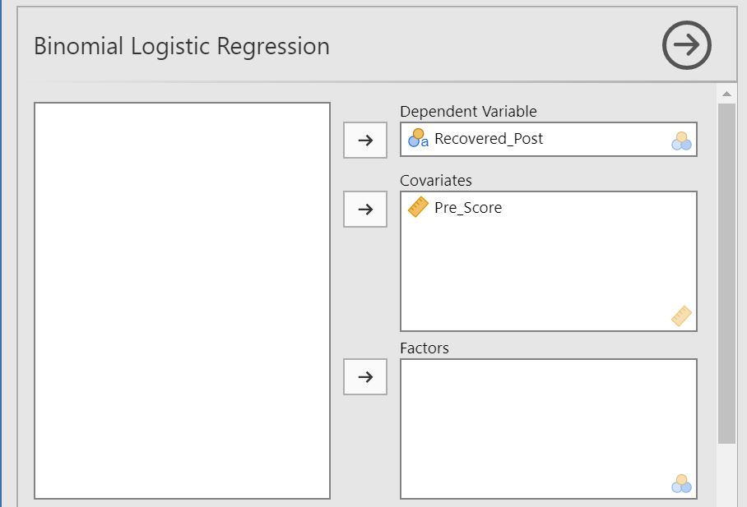Click the circled arrow to hide options panel

[x=686, y=45]
